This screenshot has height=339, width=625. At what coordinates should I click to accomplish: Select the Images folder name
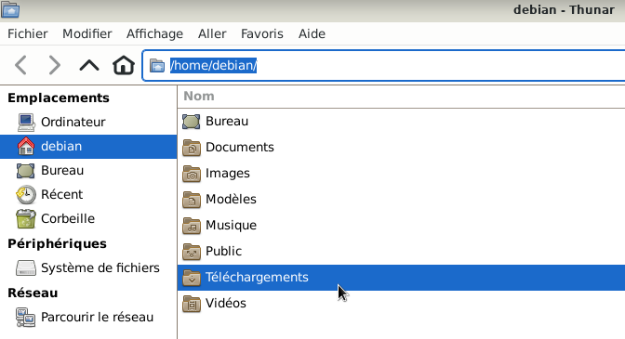228,174
